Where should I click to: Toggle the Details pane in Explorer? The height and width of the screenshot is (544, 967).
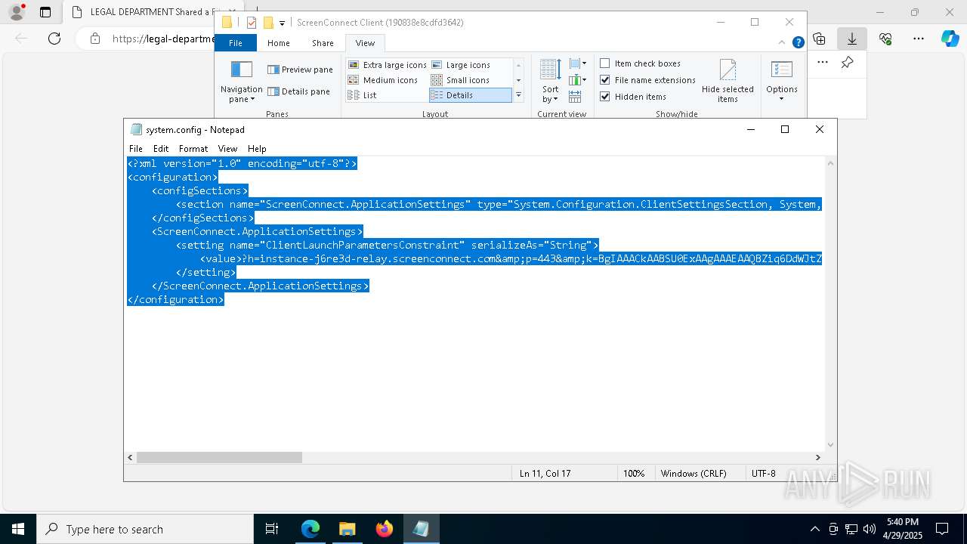coord(298,91)
